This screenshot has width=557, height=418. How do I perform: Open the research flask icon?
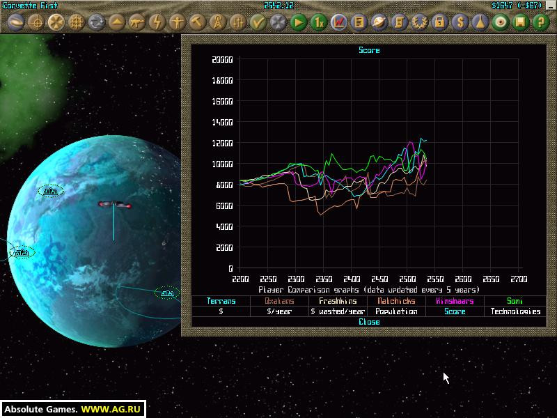pos(480,22)
